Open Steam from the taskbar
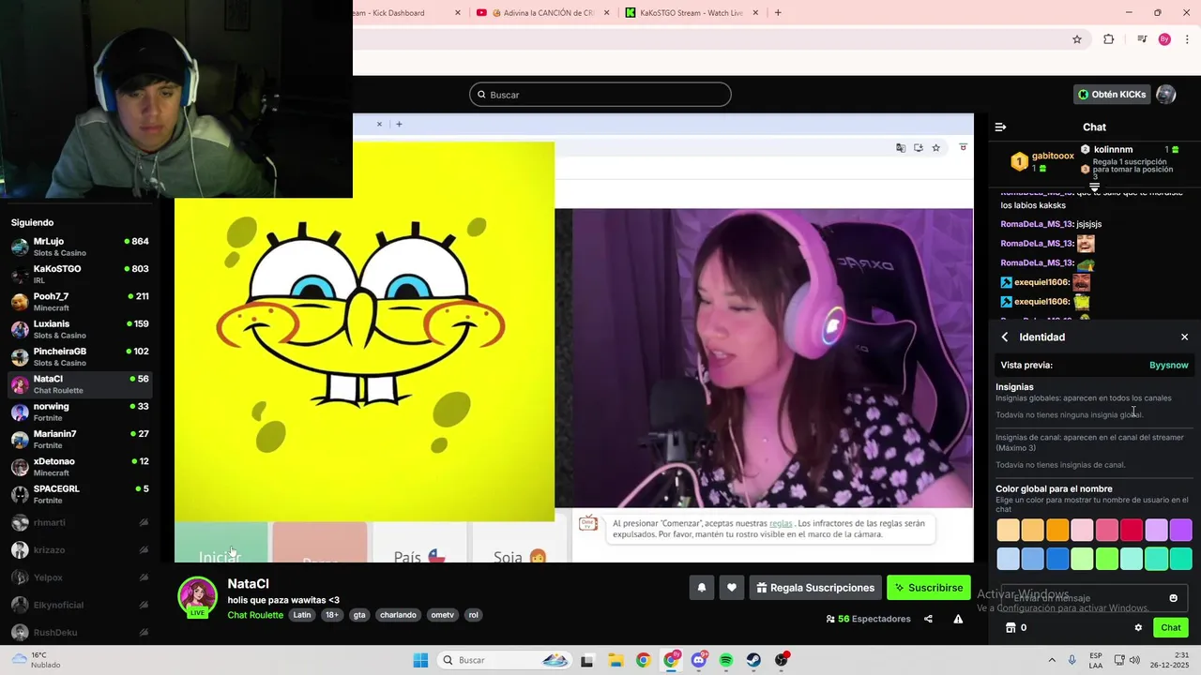The height and width of the screenshot is (675, 1201). tap(753, 660)
